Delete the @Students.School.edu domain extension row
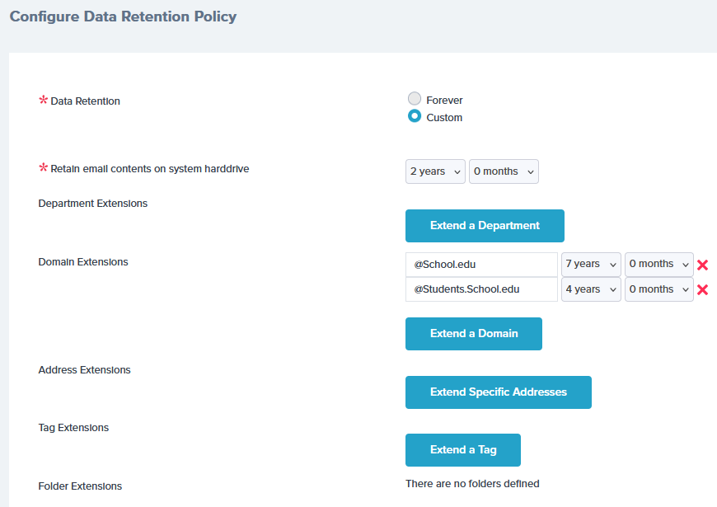 pyautogui.click(x=703, y=290)
